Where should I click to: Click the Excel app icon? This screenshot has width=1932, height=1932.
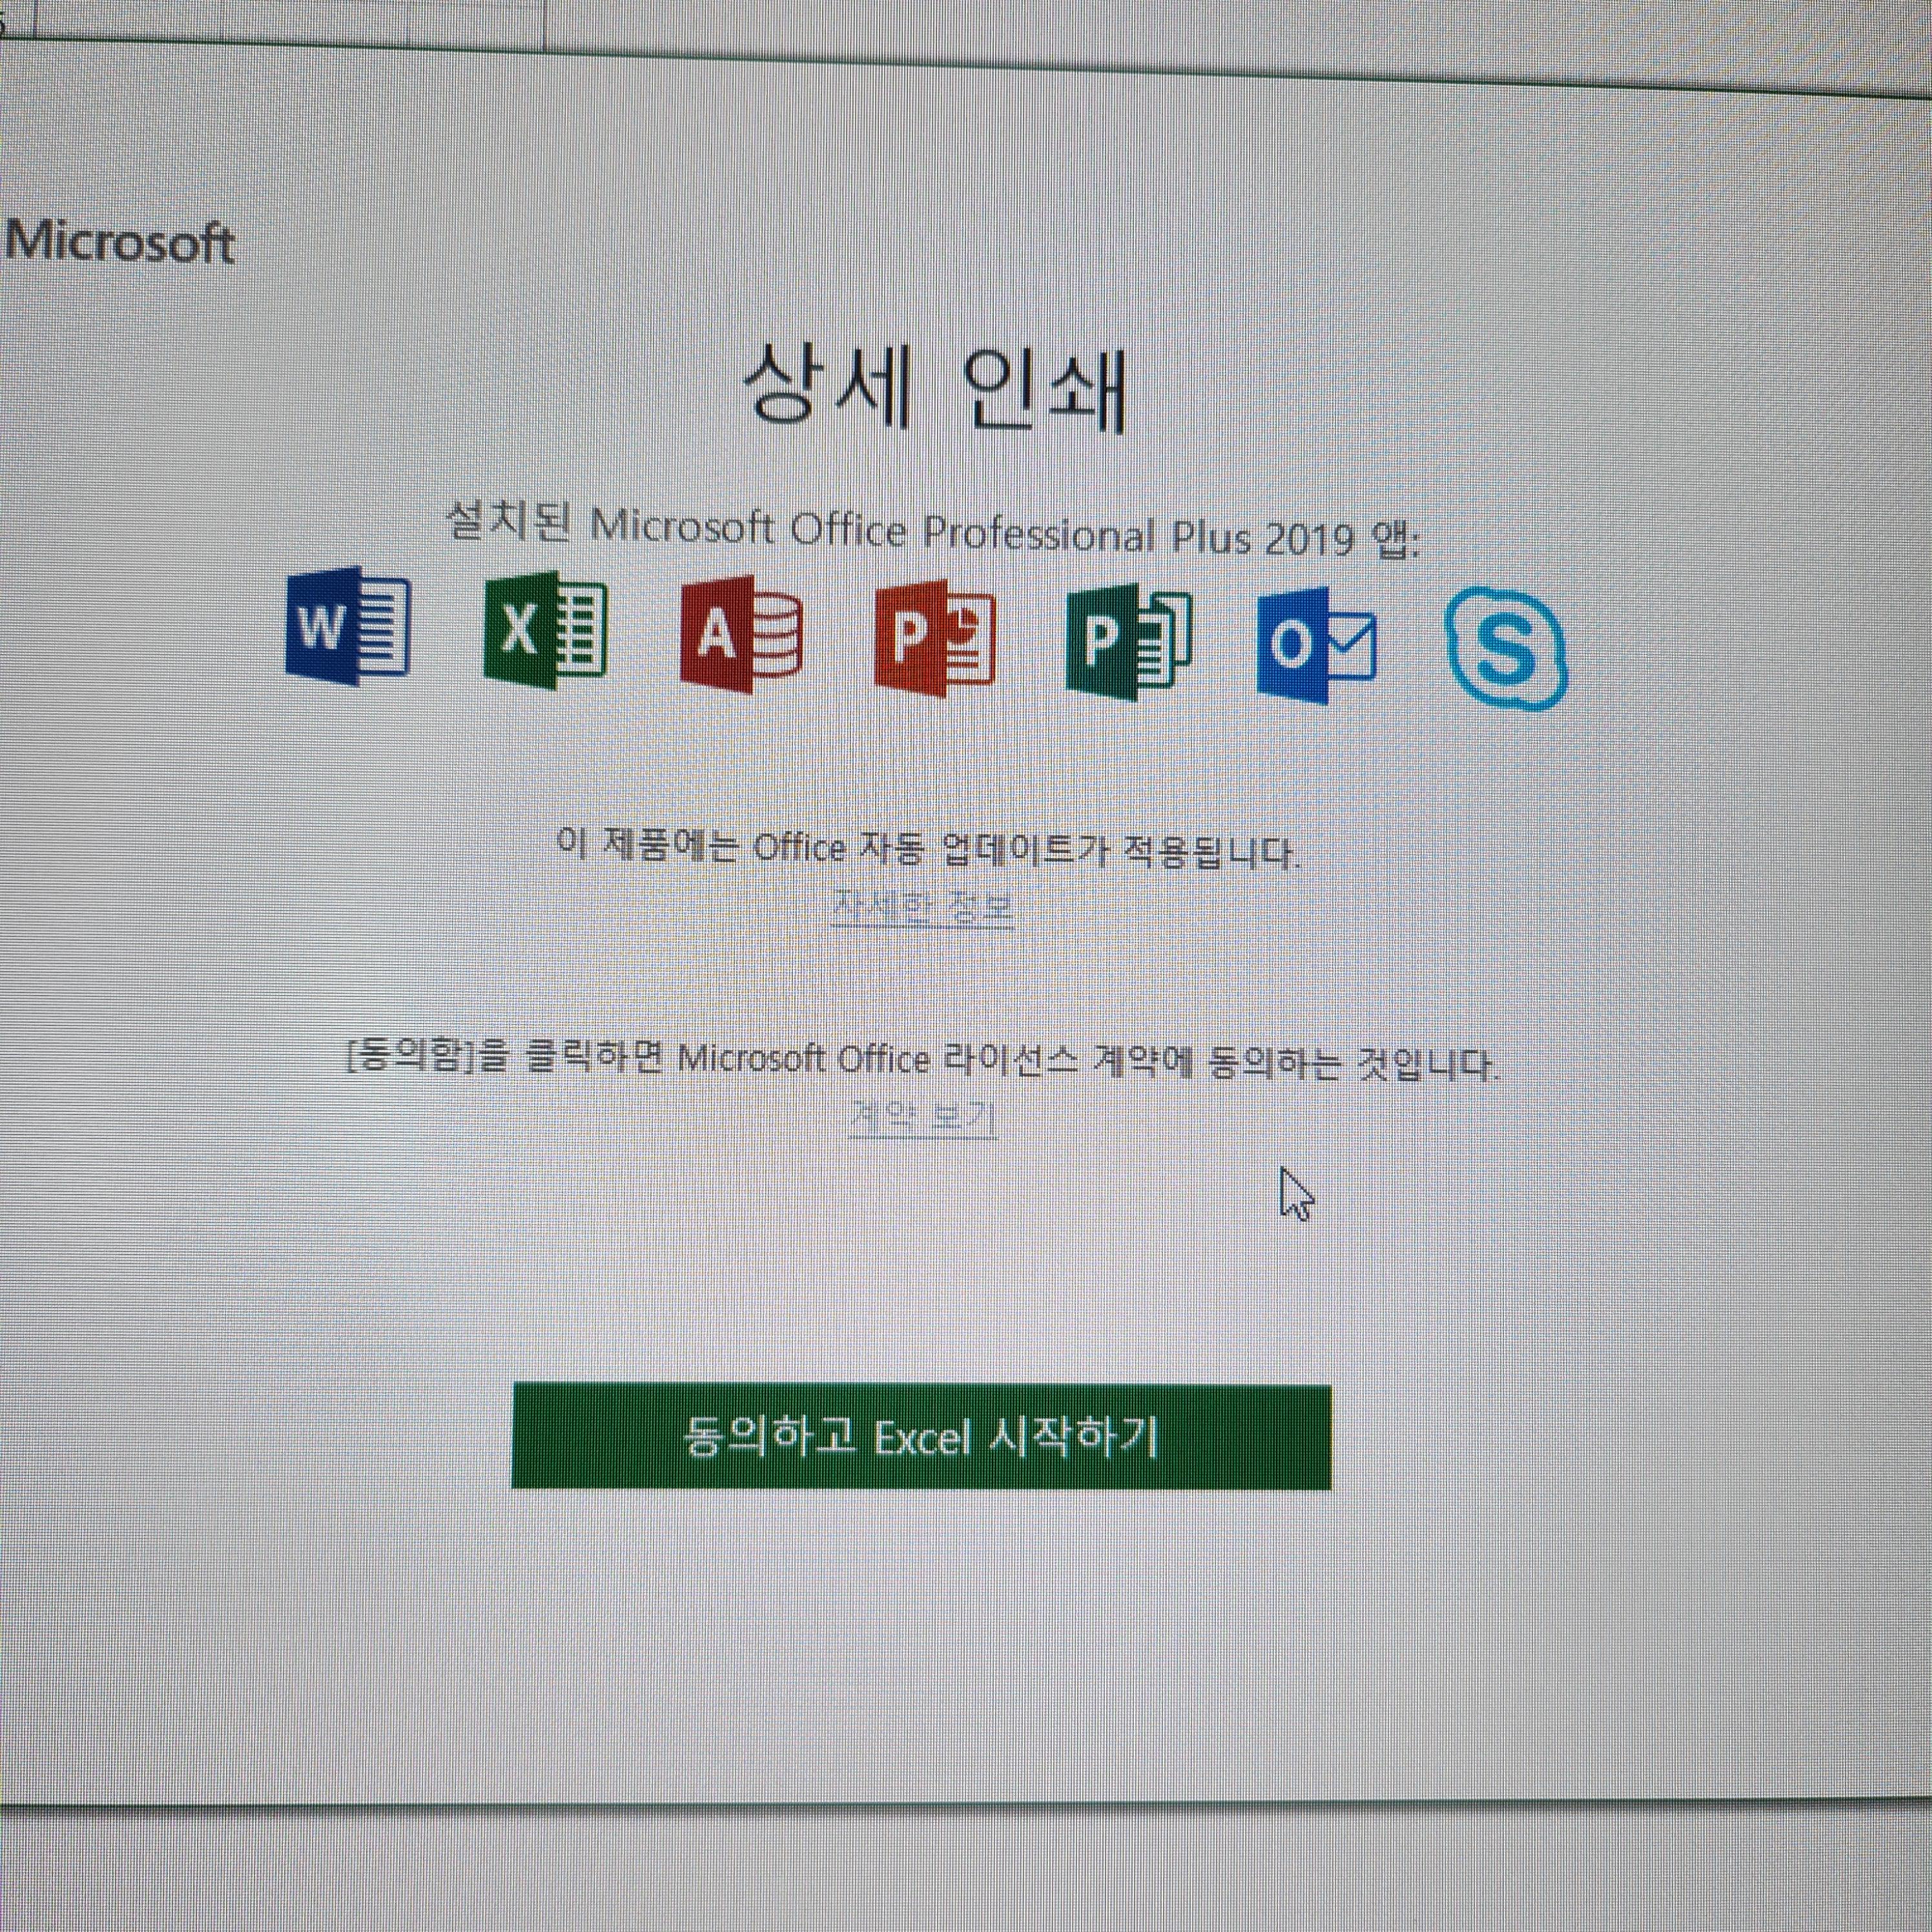tap(545, 630)
